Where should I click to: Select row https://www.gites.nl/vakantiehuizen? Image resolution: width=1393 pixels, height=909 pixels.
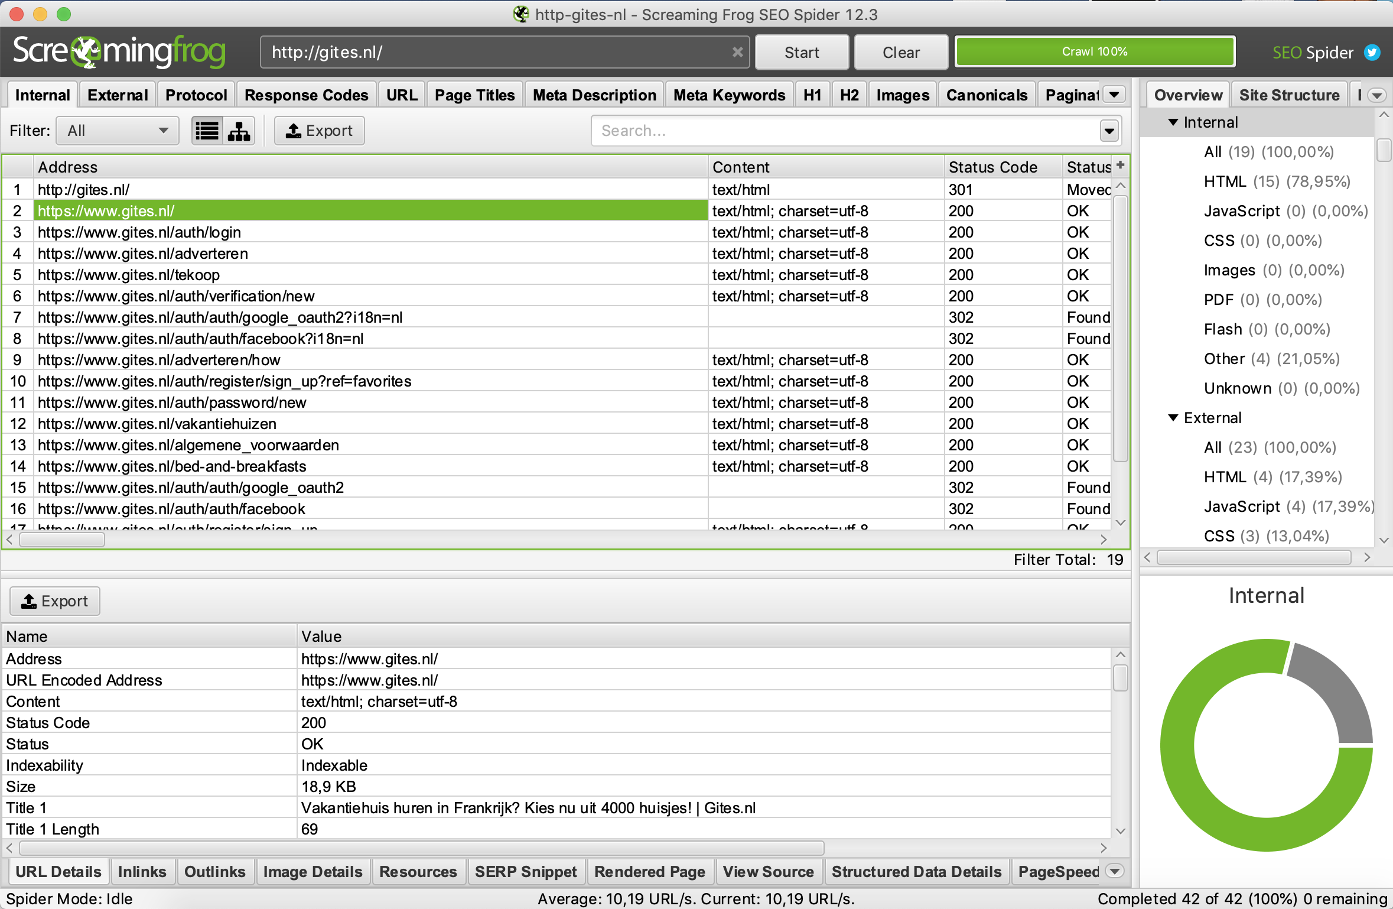point(556,424)
